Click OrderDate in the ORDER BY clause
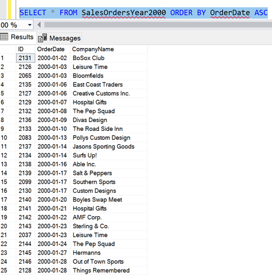Image resolution: width=272 pixels, height=275 pixels. 230,13
